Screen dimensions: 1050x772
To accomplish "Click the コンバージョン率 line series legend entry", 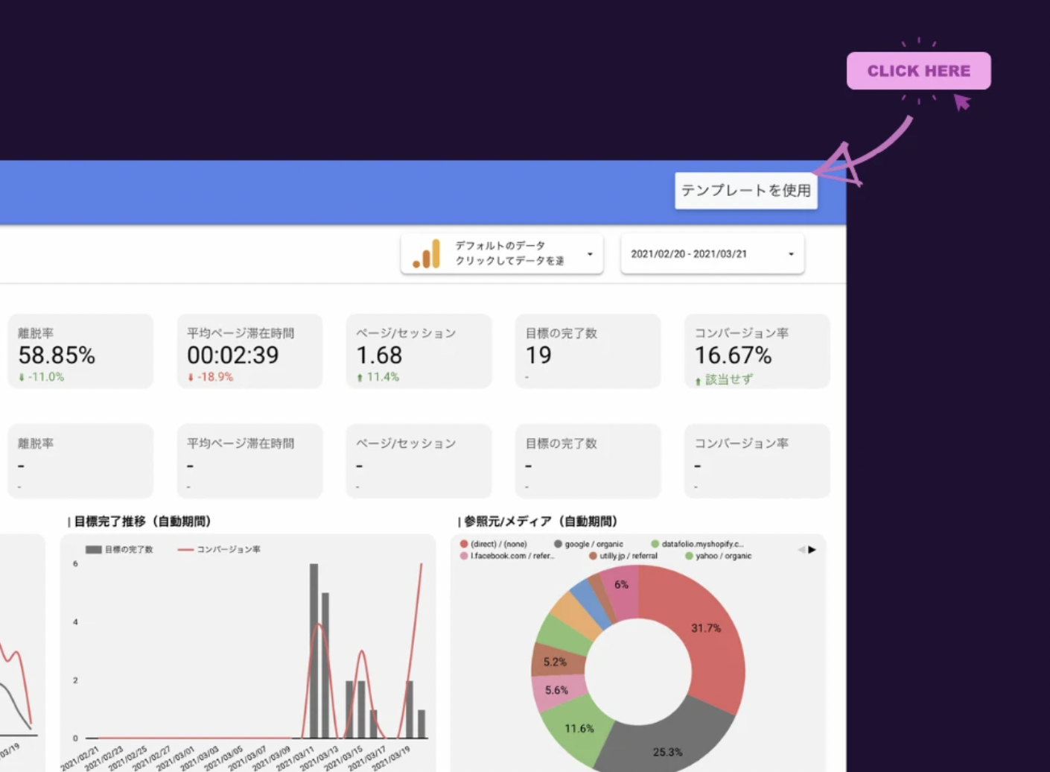I will (x=219, y=550).
